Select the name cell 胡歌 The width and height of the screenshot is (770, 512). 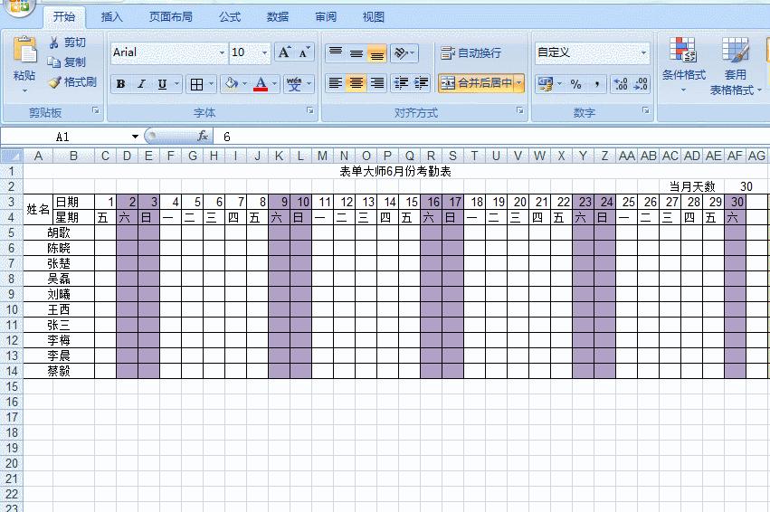click(59, 232)
